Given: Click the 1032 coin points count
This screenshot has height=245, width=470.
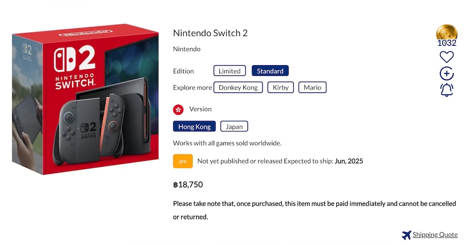Looking at the screenshot, I should (x=447, y=43).
